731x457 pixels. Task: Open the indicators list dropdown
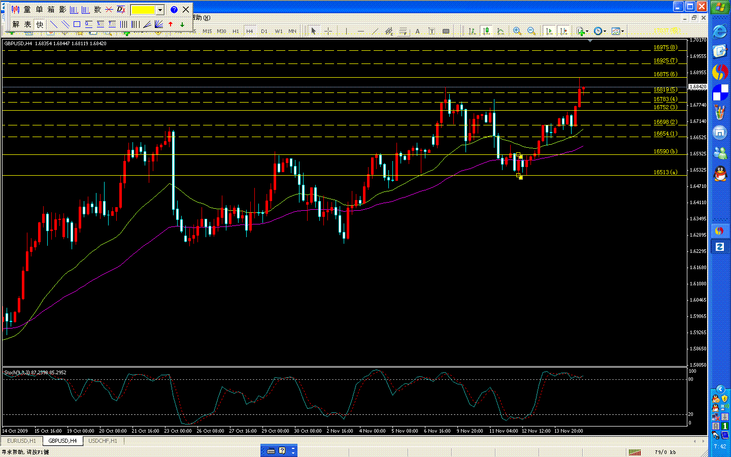583,31
